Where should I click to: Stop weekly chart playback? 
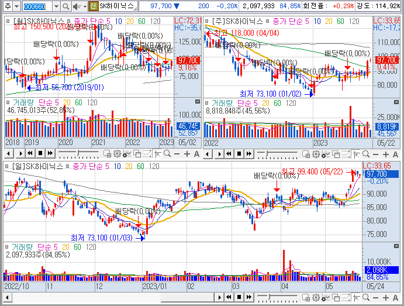coord(239,154)
